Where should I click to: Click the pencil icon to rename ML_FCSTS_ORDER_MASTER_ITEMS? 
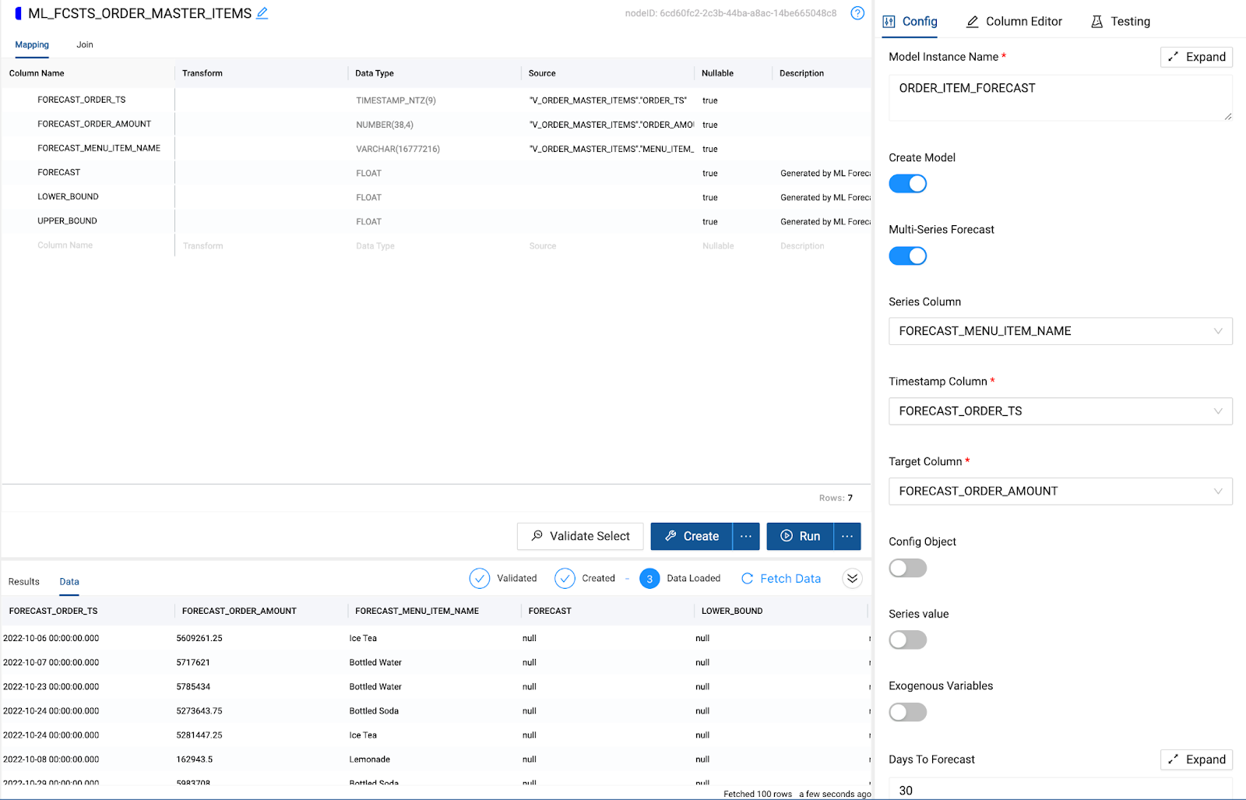262,13
